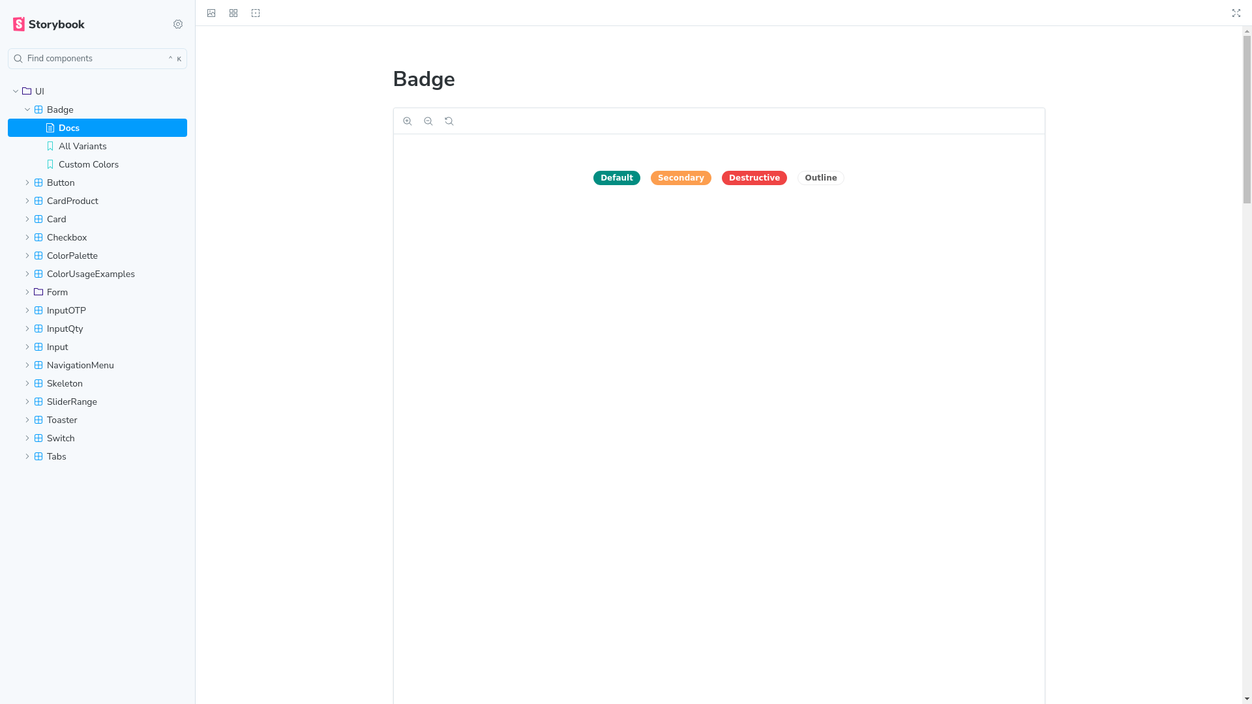Select CardProduct in the sidebar

[97, 201]
